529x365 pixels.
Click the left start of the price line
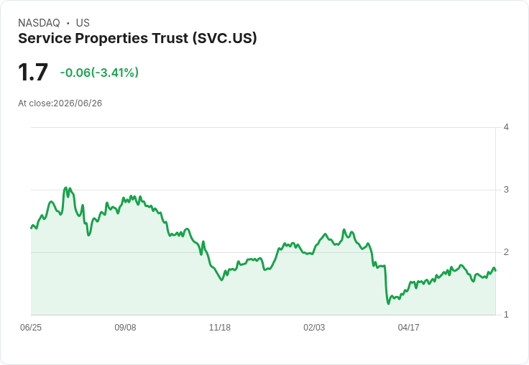click(32, 228)
